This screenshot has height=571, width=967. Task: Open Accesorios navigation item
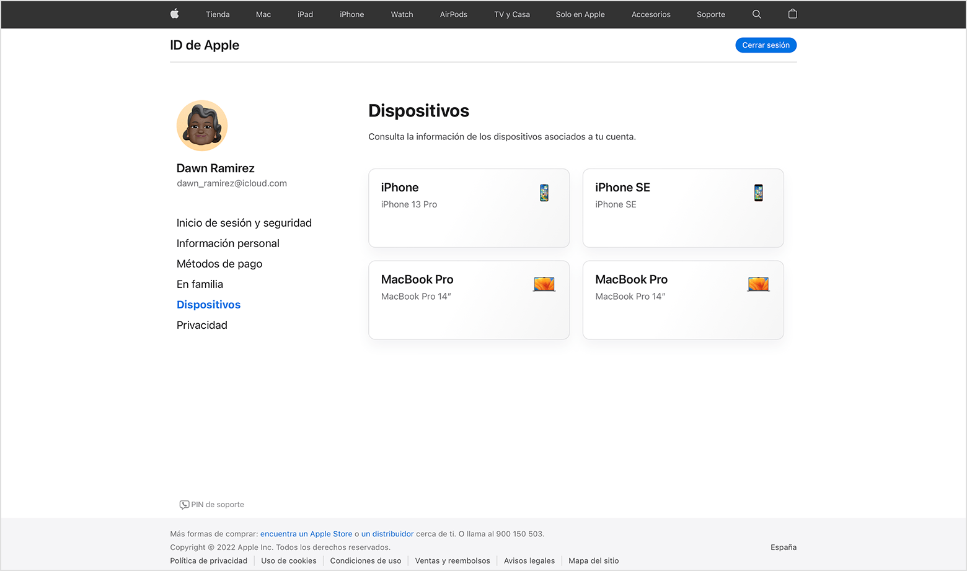click(x=651, y=14)
